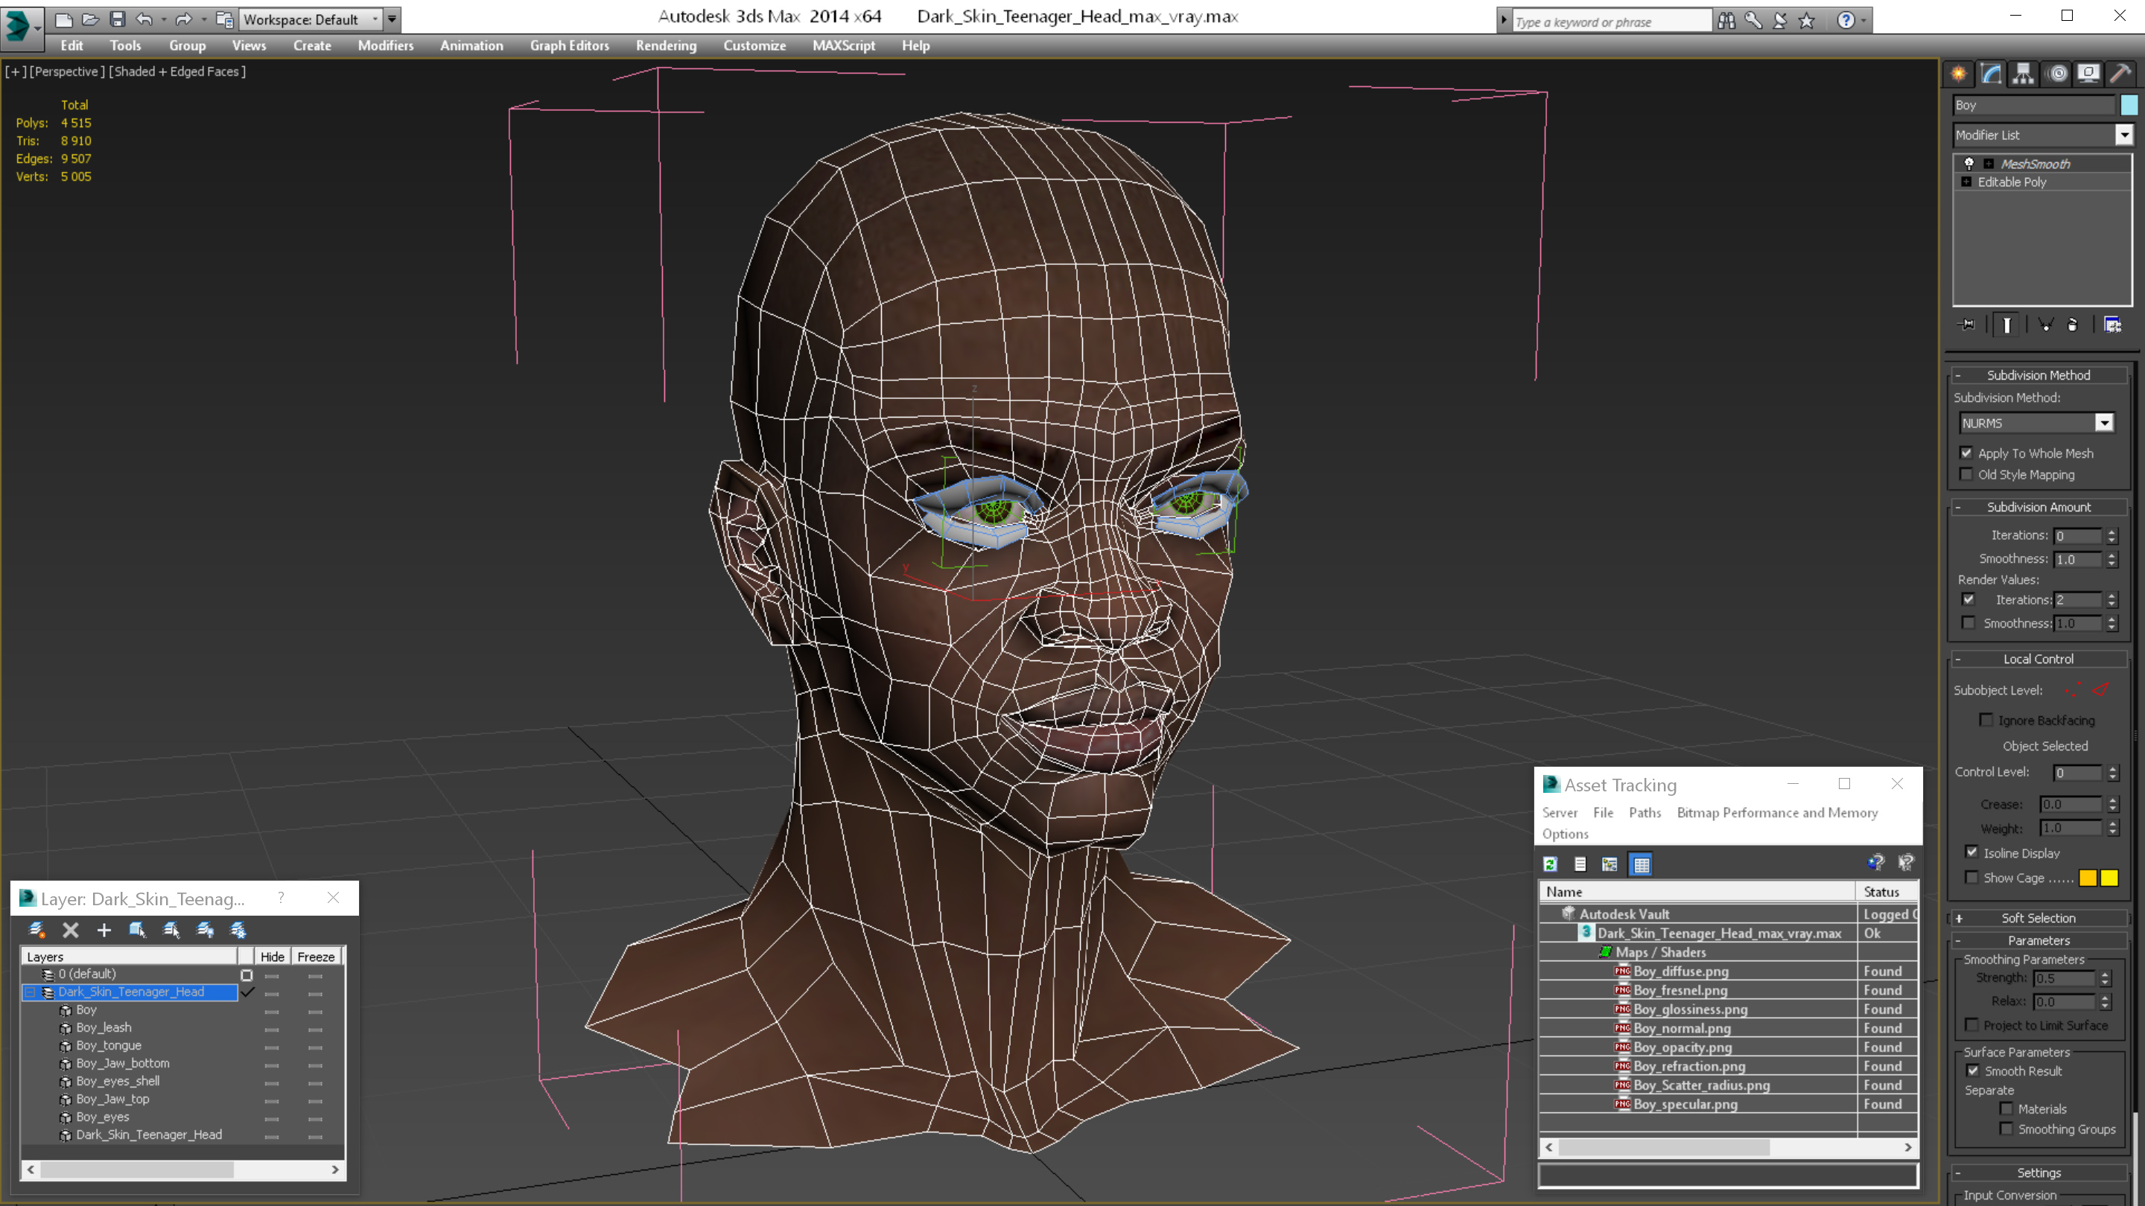Screen dimensions: 2145x1206
Task: Click the Rendering menu item
Action: click(666, 45)
